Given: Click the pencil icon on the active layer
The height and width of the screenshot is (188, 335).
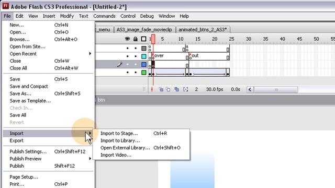Looking at the screenshot, I should 120,64.
